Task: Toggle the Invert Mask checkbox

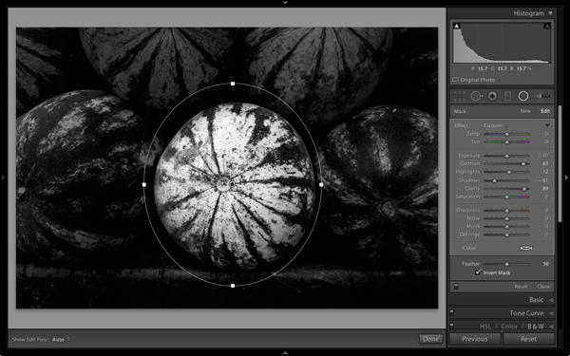Action: pyautogui.click(x=478, y=272)
